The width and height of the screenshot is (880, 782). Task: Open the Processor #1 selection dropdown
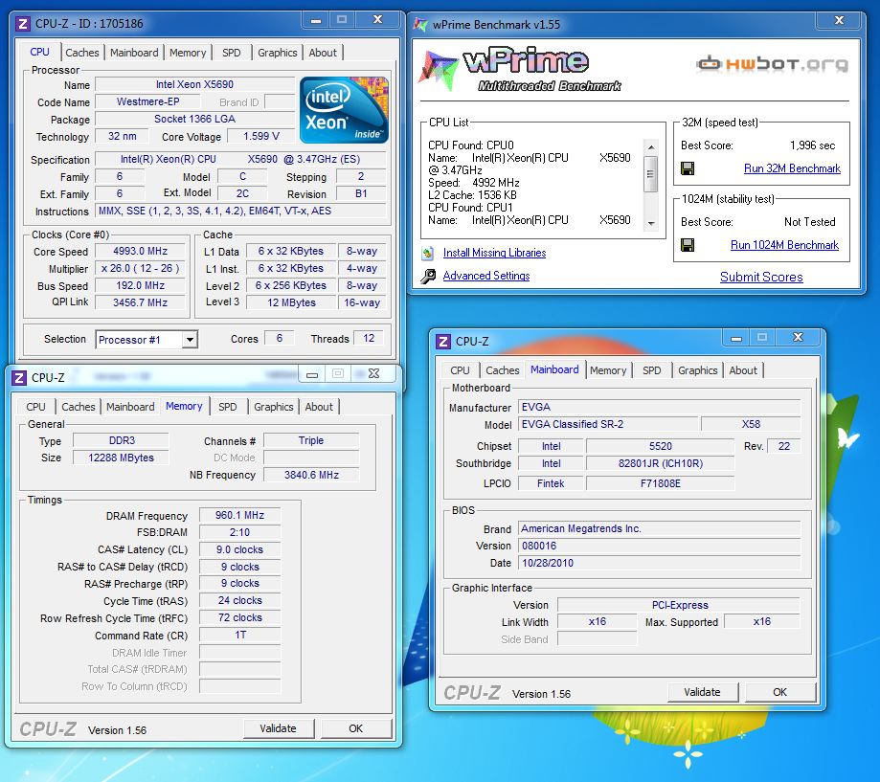191,340
